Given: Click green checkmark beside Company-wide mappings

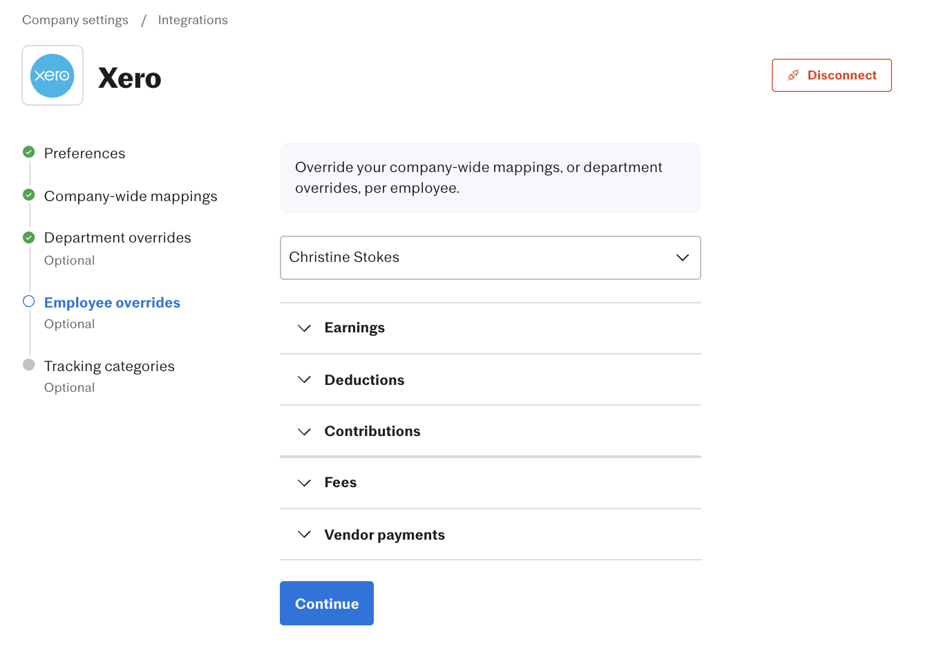Looking at the screenshot, I should (x=28, y=195).
